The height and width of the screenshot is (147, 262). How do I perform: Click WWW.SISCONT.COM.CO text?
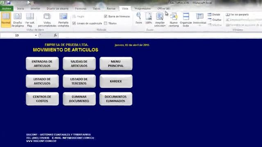click(x=41, y=141)
